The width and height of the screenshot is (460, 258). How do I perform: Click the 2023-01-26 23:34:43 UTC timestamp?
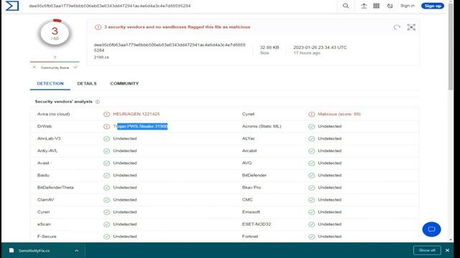coord(320,47)
